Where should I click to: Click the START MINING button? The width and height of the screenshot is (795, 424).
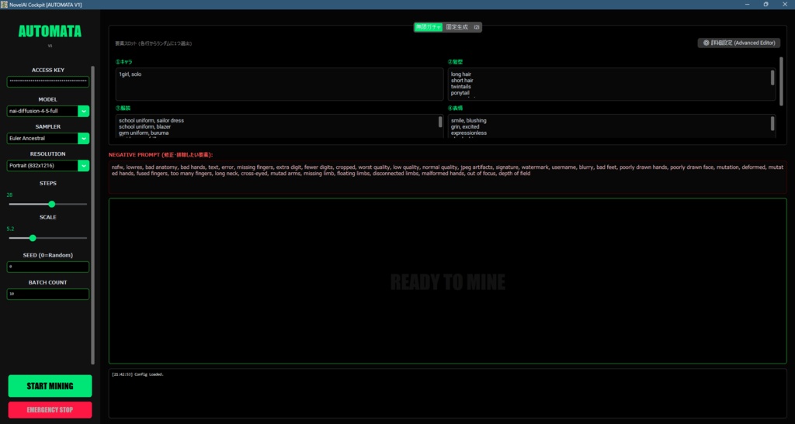tap(50, 386)
